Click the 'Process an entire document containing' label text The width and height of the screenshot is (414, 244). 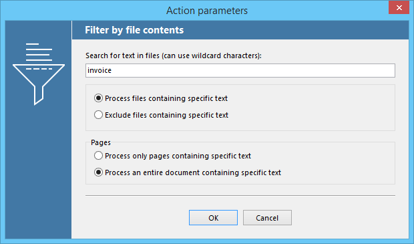pyautogui.click(x=193, y=172)
